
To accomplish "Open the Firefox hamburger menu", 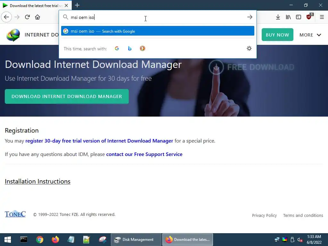I will pyautogui.click(x=322, y=17).
